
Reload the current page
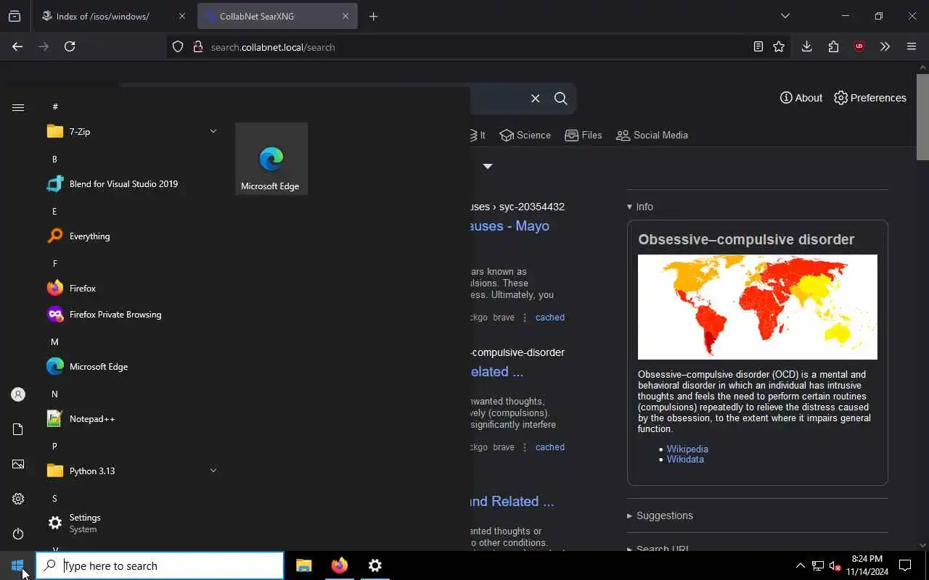(x=70, y=46)
